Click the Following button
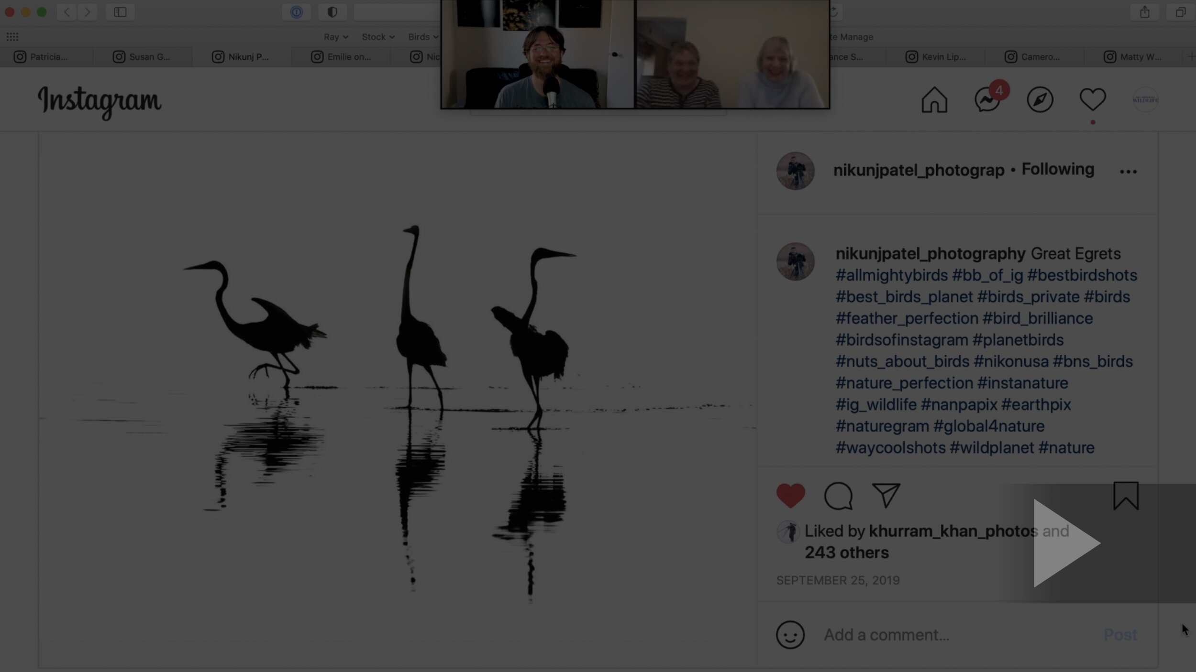Screen dimensions: 1196x672 tap(1058, 169)
